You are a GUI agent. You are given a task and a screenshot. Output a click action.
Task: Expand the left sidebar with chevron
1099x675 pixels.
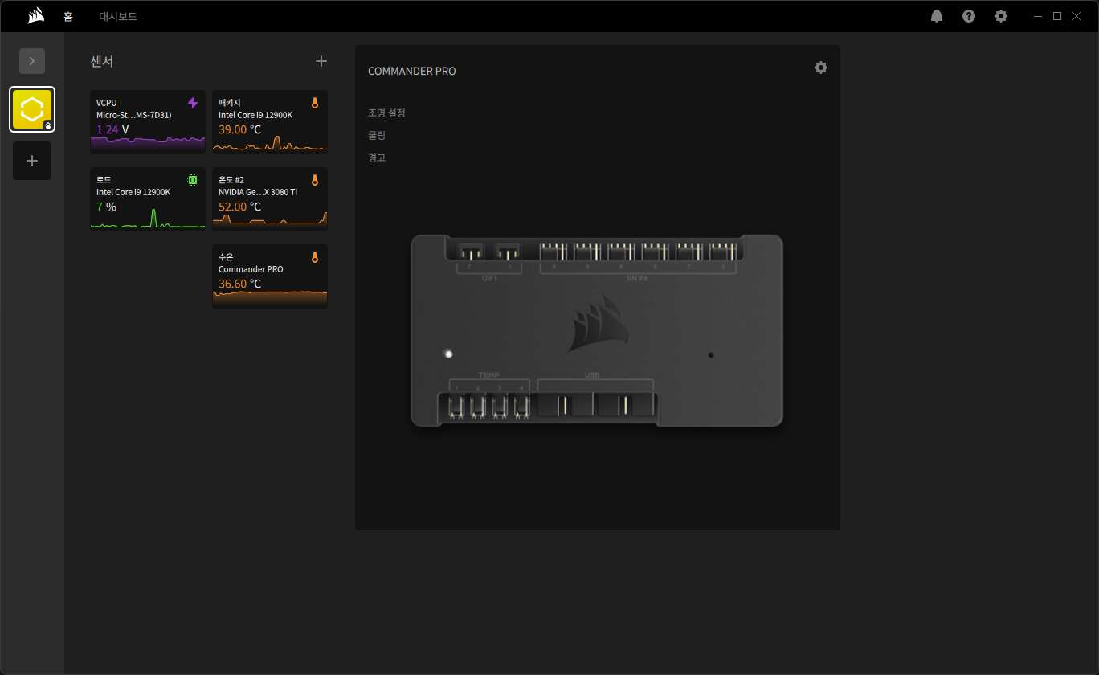pyautogui.click(x=32, y=61)
